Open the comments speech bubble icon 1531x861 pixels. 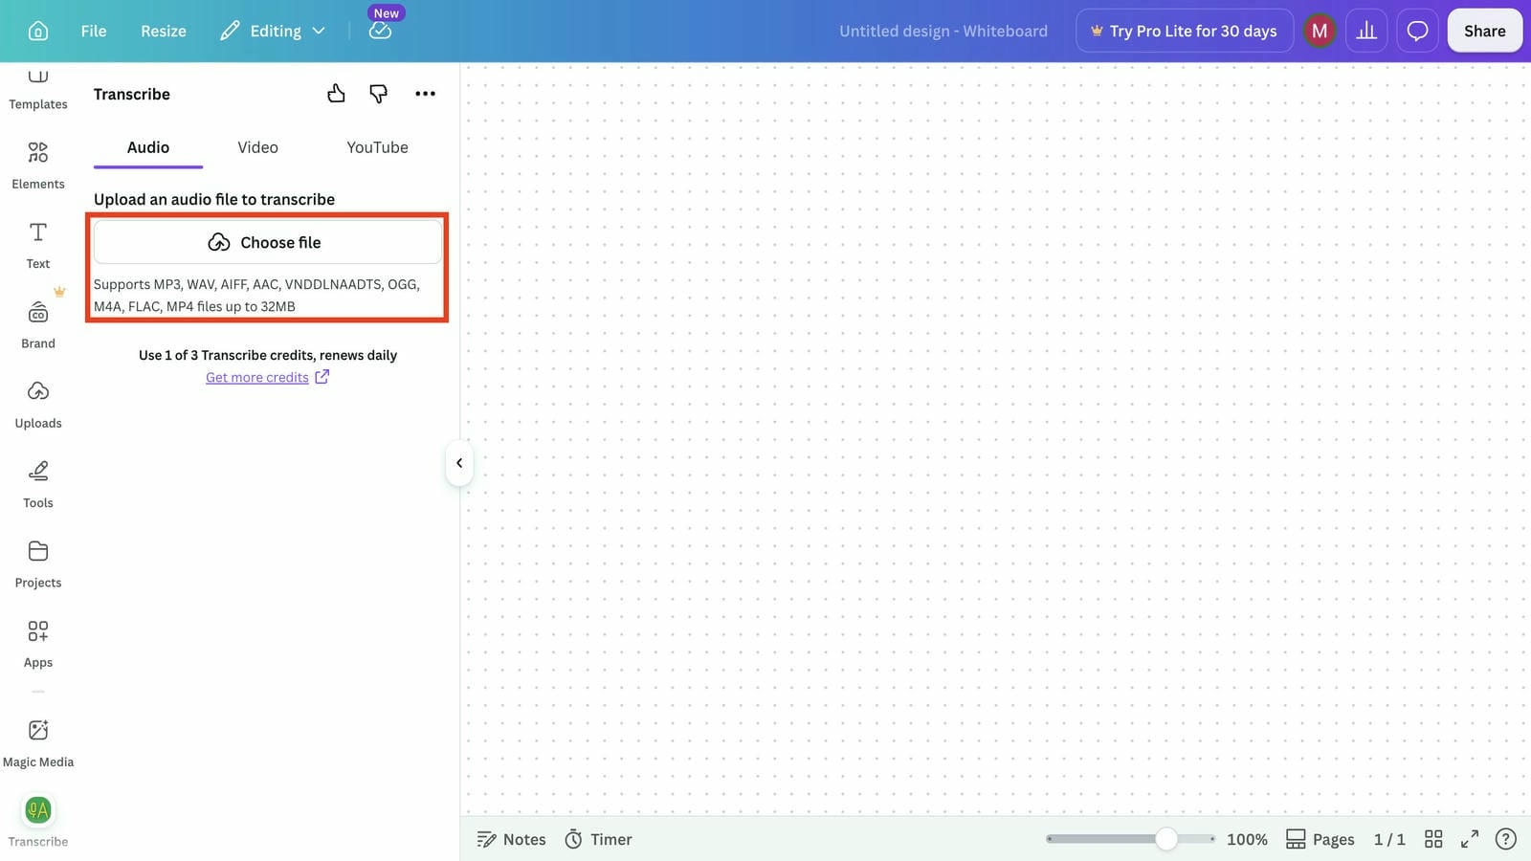(1417, 31)
